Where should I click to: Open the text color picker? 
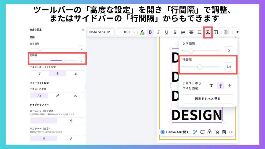[x=142, y=32]
